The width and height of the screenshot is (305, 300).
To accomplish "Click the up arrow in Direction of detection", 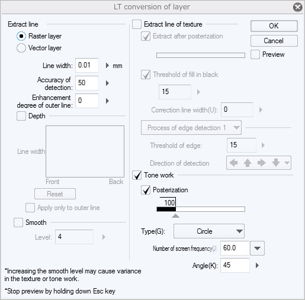I will 248,163.
